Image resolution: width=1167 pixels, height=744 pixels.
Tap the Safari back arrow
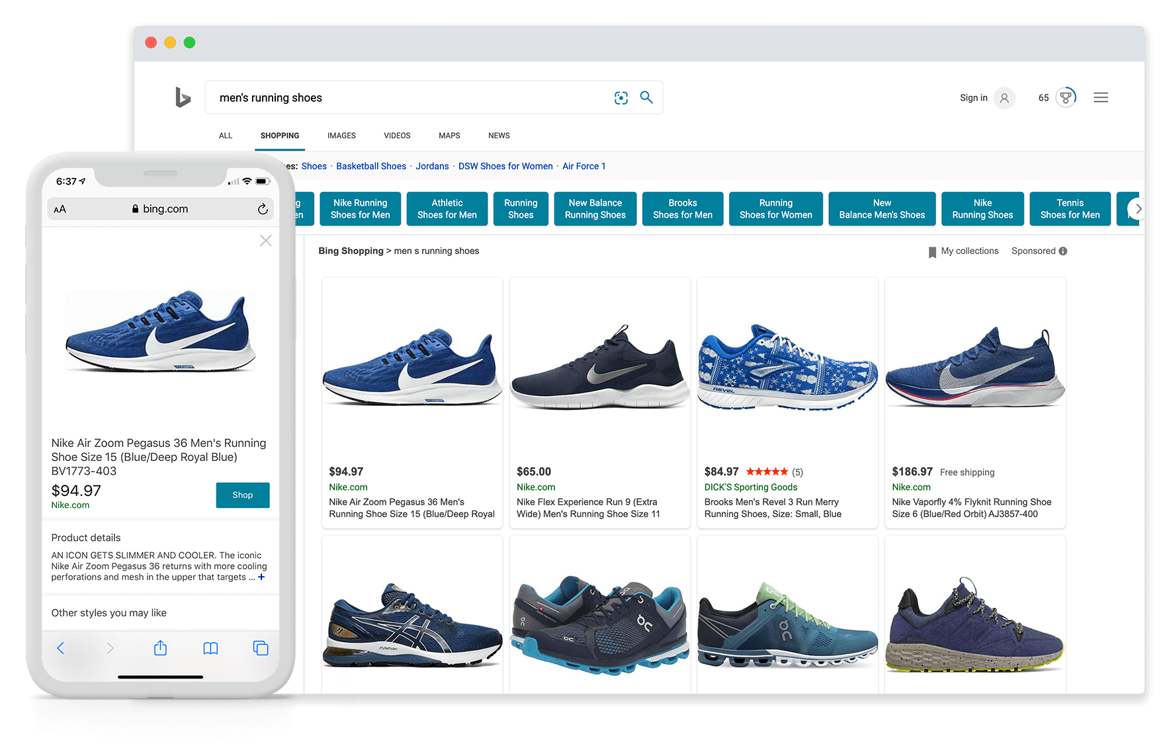coord(60,648)
